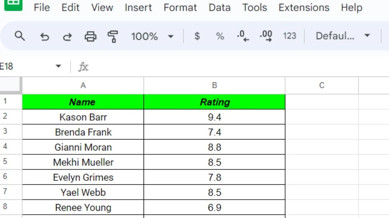Click the Undo icon

44,36
